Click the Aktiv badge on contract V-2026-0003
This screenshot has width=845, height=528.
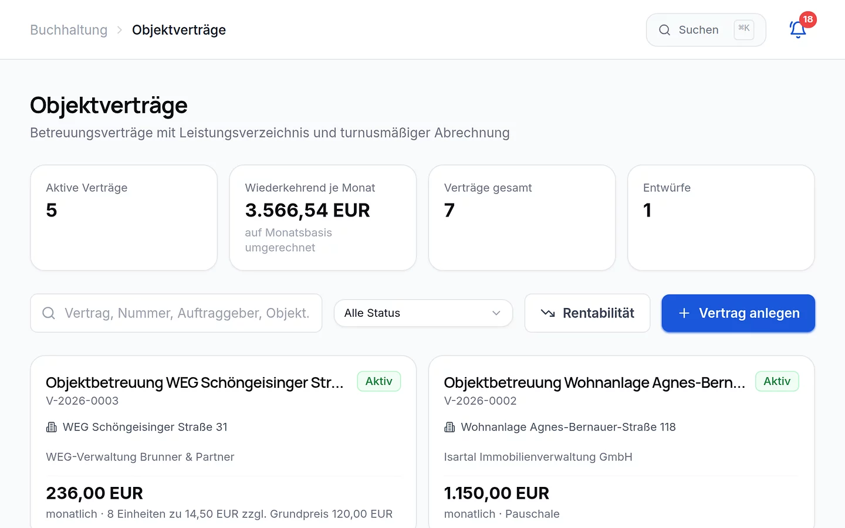(x=379, y=381)
